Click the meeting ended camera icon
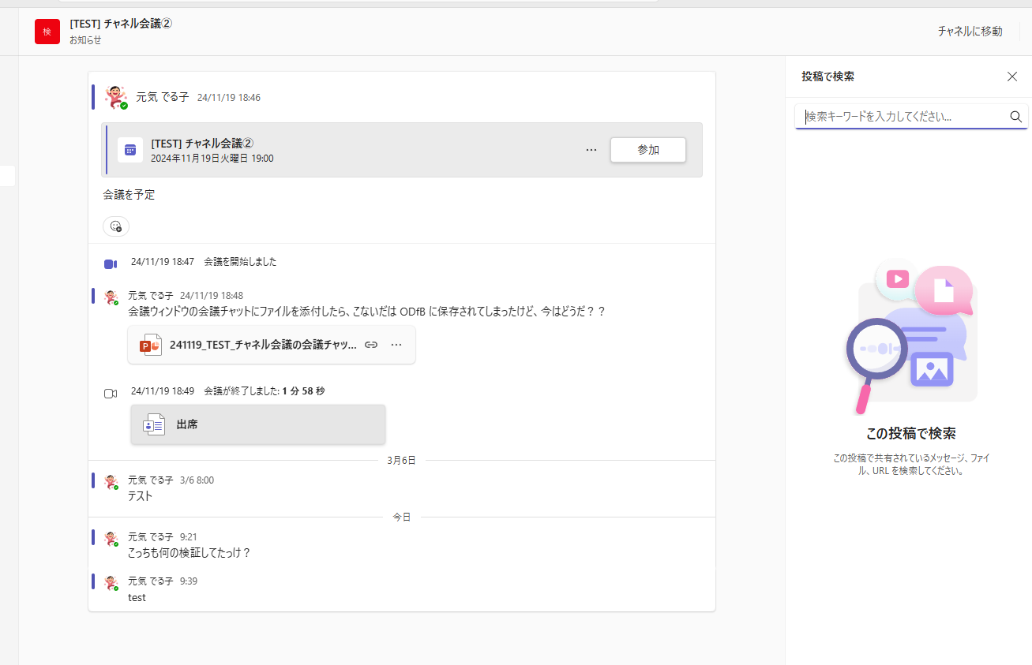This screenshot has height=665, width=1032. tap(111, 393)
